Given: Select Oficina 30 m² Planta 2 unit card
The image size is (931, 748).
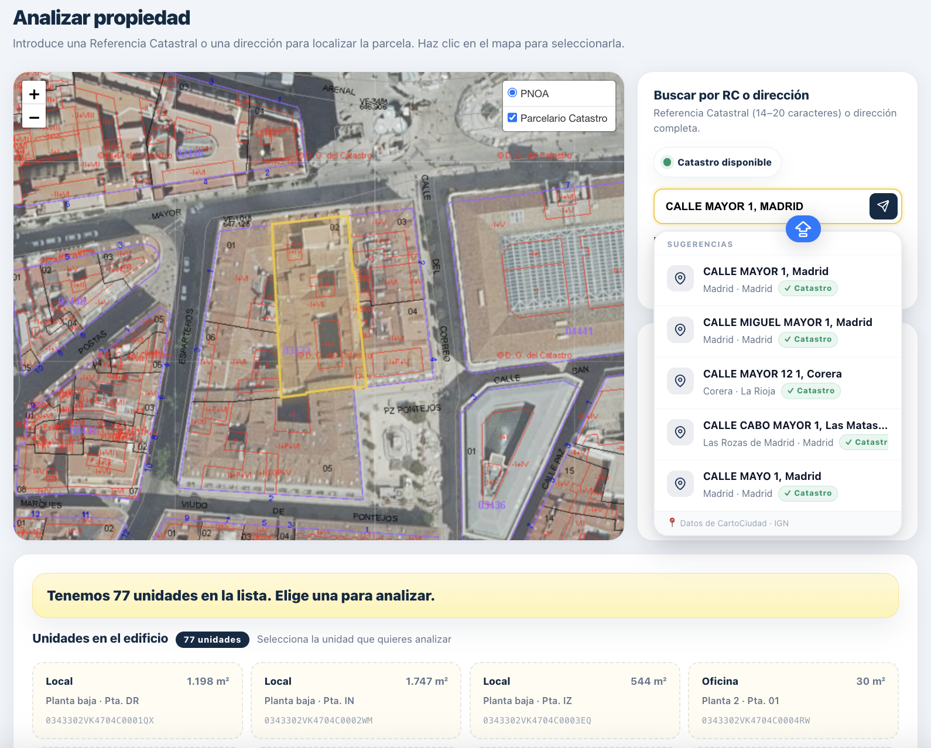Looking at the screenshot, I should (793, 701).
